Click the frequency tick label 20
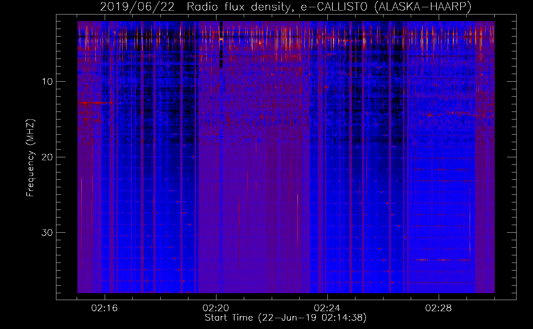This screenshot has width=533, height=329. 47,157
